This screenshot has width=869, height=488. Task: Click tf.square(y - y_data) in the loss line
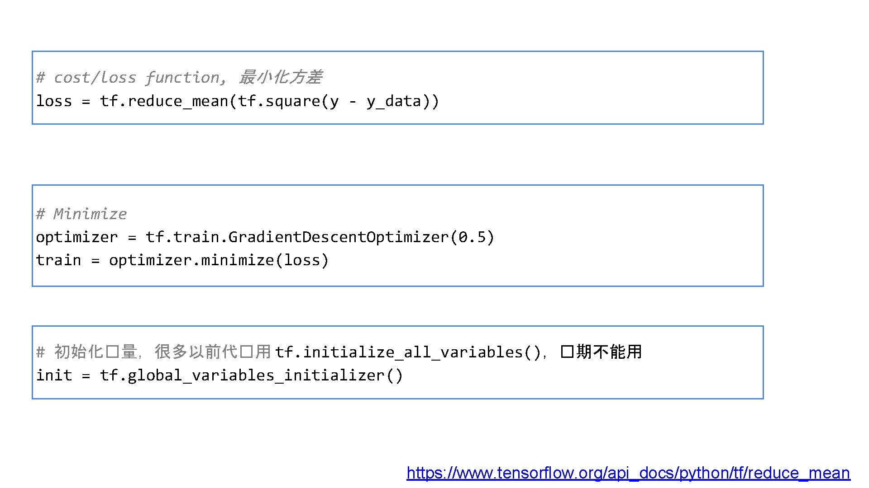(337, 101)
